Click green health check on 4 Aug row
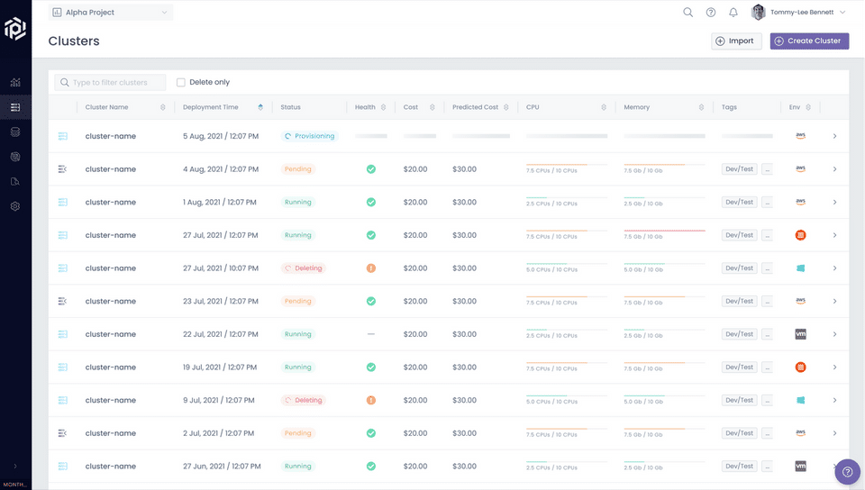 click(x=371, y=169)
